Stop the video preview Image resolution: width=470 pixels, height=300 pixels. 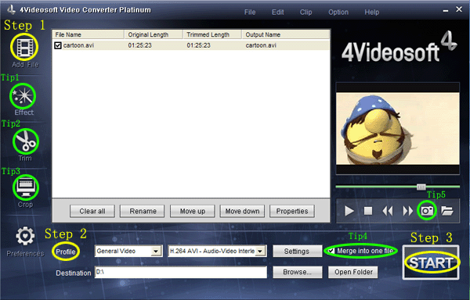(368, 211)
